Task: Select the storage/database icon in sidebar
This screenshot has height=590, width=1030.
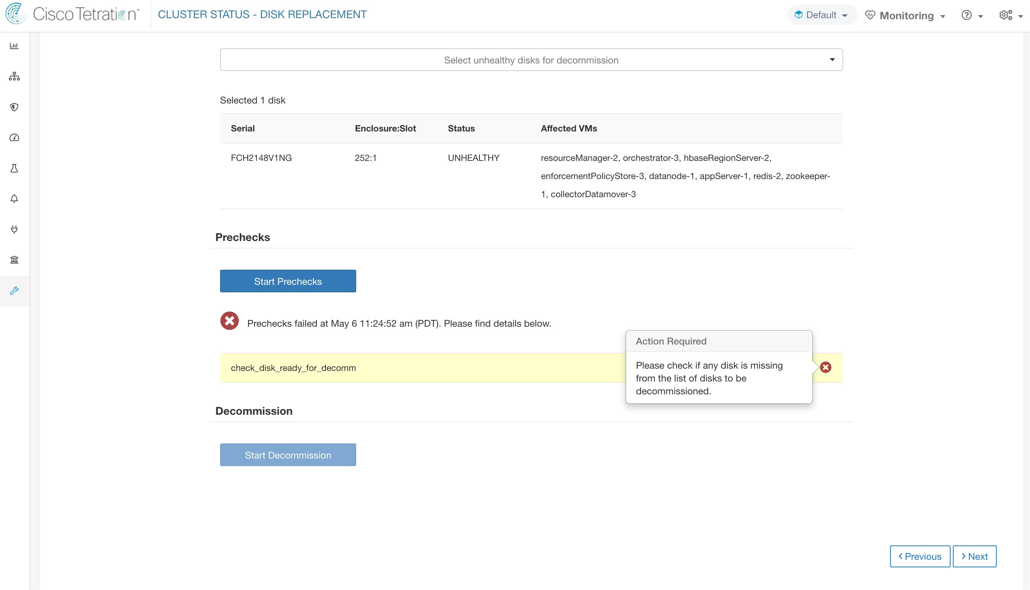Action: [14, 259]
